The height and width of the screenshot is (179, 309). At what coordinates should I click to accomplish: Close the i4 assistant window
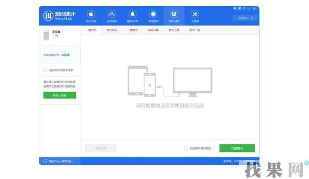click(x=254, y=8)
